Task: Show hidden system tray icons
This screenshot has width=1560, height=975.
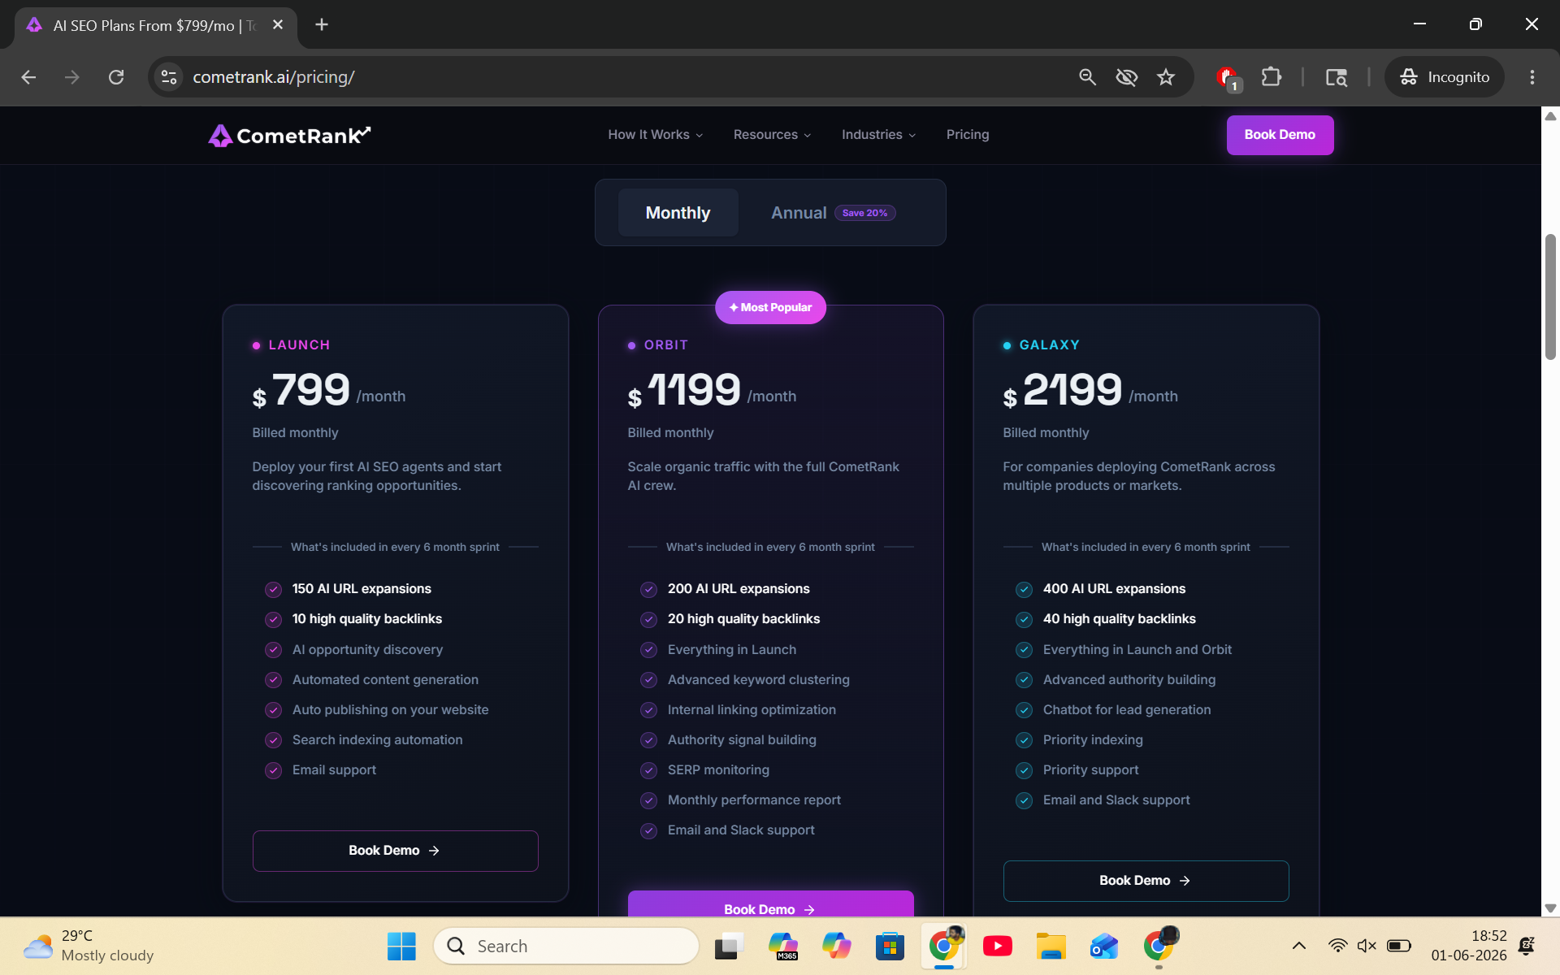Action: [1299, 946]
